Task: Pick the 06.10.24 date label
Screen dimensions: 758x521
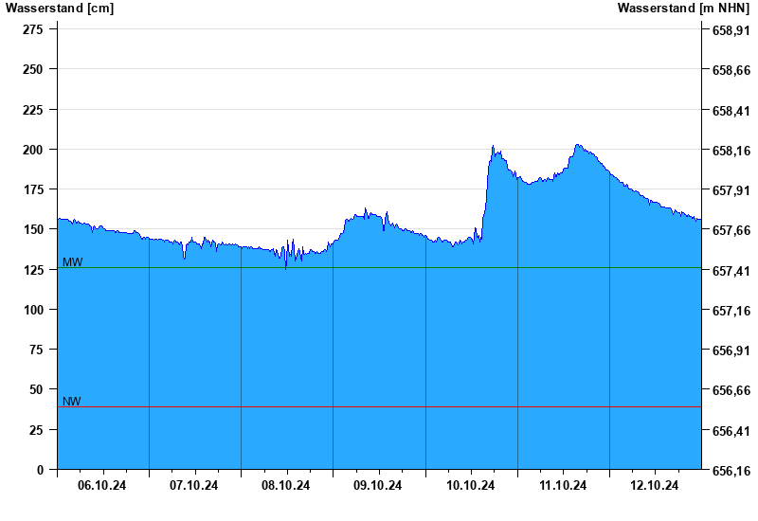Action: click(x=102, y=485)
